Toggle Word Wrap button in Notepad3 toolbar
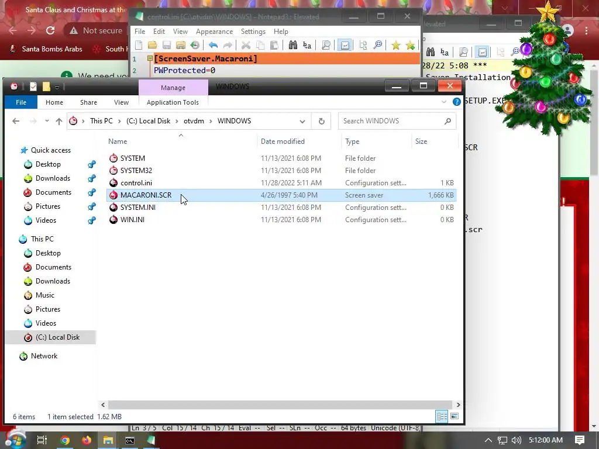The height and width of the screenshot is (449, 599). (345, 45)
